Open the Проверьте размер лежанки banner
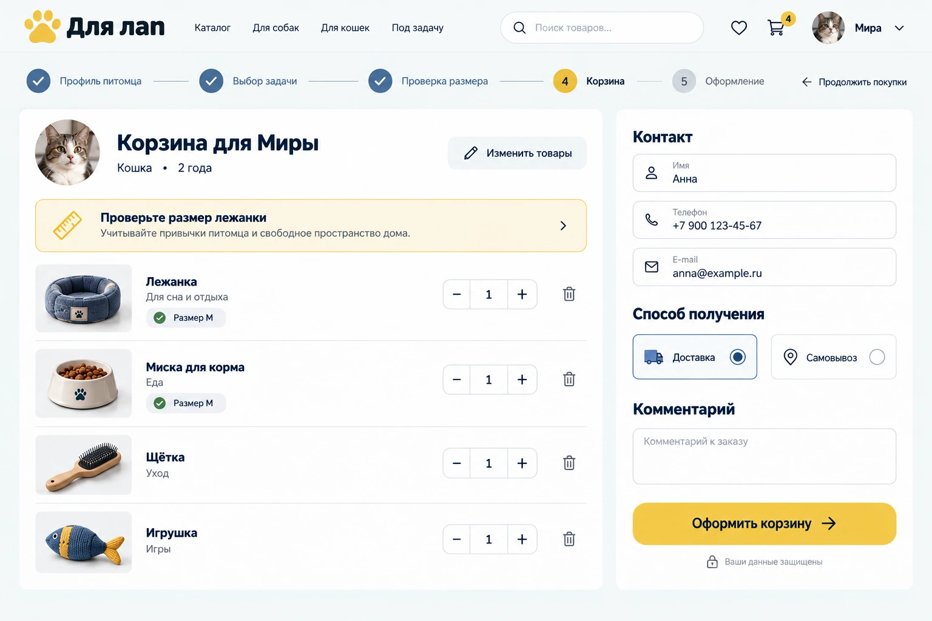The height and width of the screenshot is (621, 932). click(x=311, y=226)
